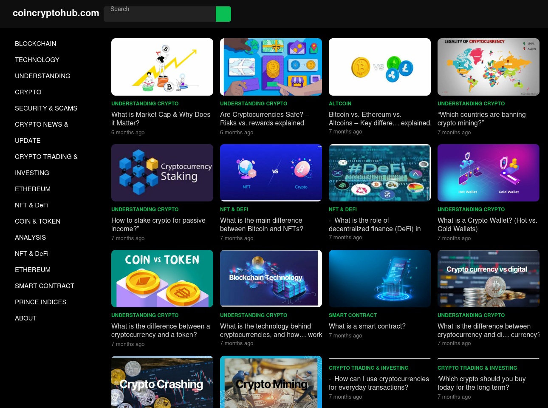
Task: Open the Hot Wallet Cold Wallet thumbnail
Action: 489,173
